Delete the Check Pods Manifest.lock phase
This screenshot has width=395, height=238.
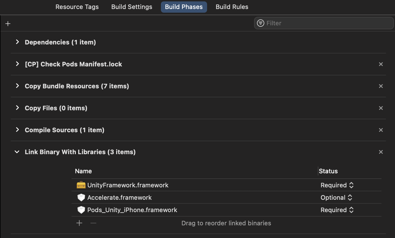[x=381, y=64]
